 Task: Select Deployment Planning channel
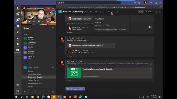pos(35,77)
